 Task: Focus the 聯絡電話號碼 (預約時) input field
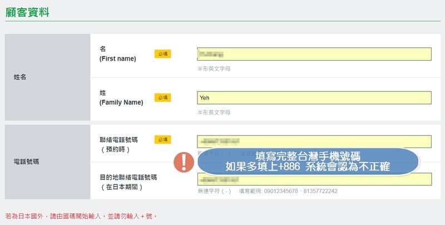(x=314, y=141)
